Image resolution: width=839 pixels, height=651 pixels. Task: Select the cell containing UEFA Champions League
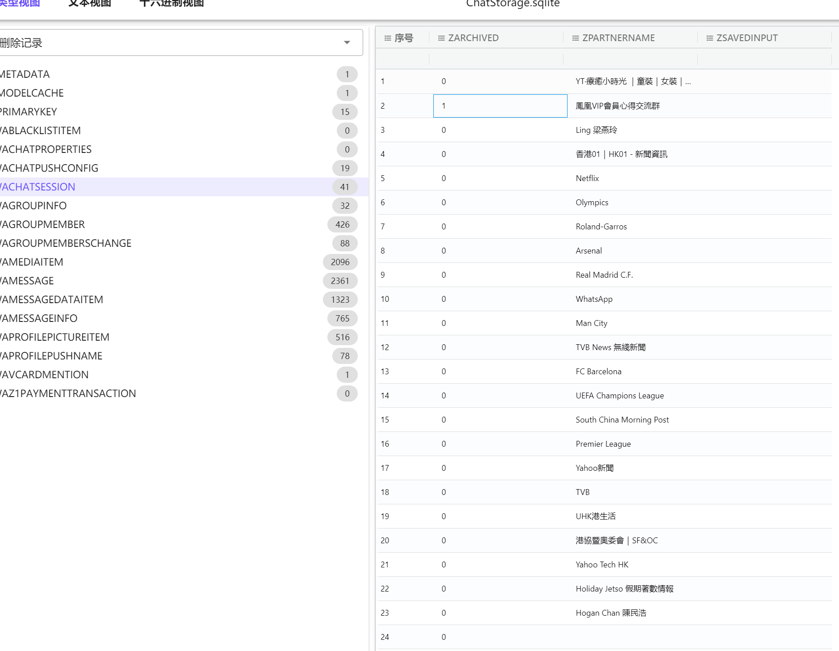pyautogui.click(x=619, y=395)
